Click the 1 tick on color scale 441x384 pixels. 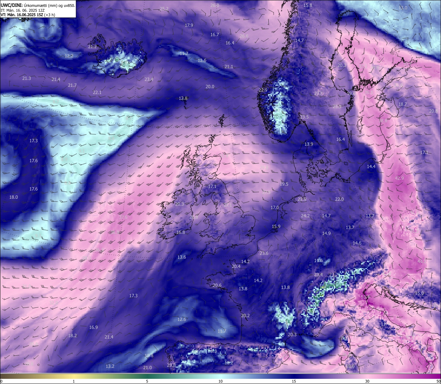(x=74, y=381)
